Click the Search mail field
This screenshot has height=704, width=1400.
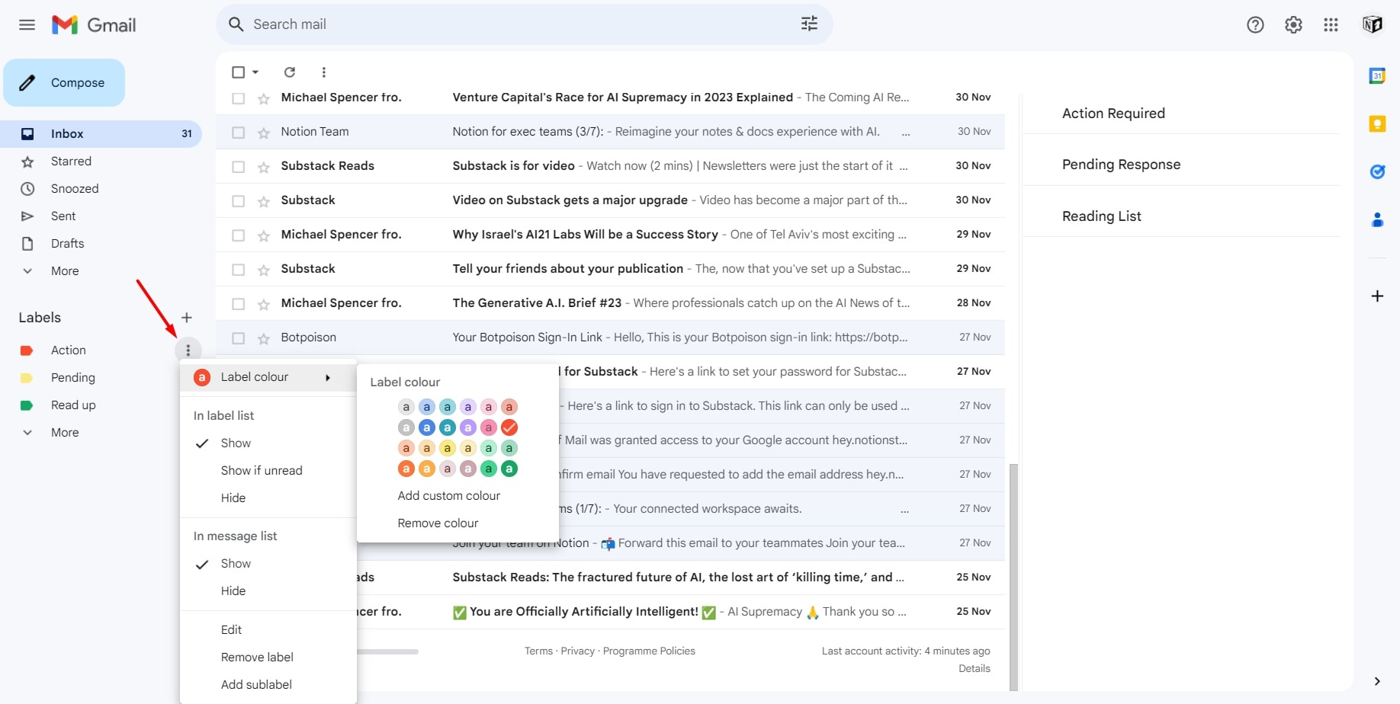525,24
